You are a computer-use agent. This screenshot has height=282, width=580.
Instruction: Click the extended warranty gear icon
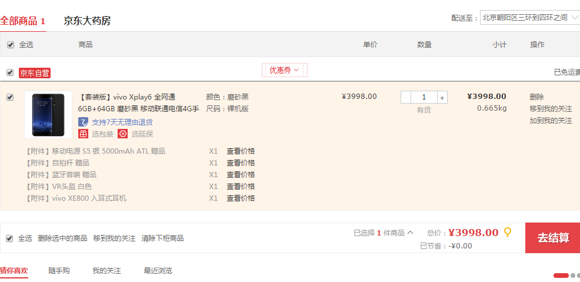(x=123, y=134)
